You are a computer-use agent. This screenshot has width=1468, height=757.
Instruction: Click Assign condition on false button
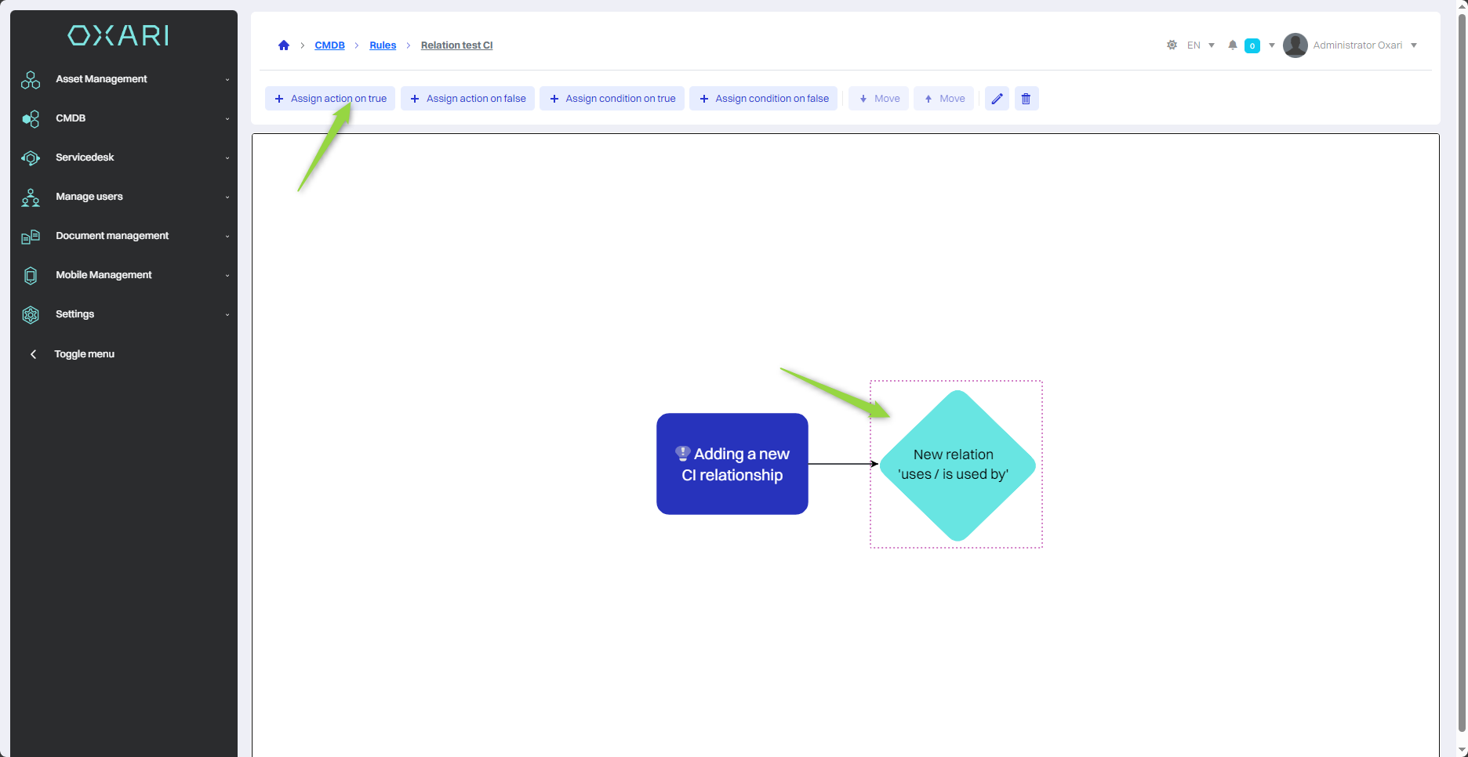(x=763, y=99)
